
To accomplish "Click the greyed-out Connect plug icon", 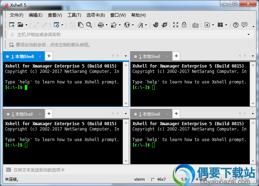I will click(36, 25).
